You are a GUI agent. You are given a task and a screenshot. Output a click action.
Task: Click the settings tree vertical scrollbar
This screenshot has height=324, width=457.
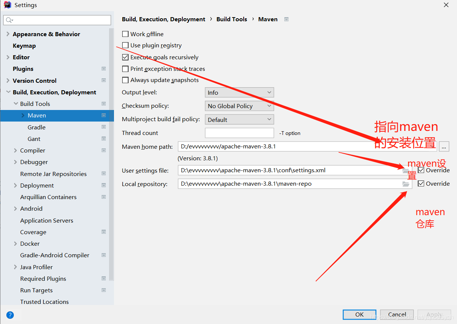coord(111,154)
